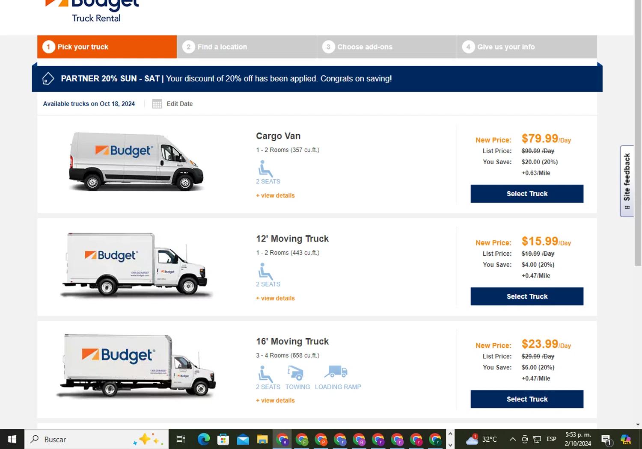The height and width of the screenshot is (449, 642).
Task: Click the $79.99/Day new price
Action: click(x=546, y=139)
